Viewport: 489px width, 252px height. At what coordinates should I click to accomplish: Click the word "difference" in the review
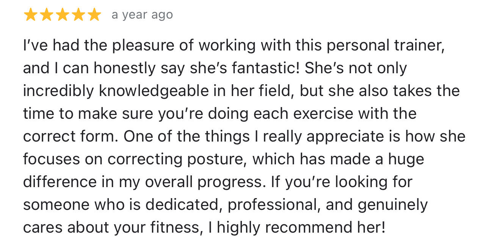(x=60, y=182)
